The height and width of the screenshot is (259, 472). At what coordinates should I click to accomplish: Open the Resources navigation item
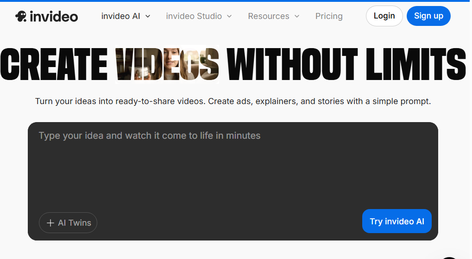pos(268,16)
